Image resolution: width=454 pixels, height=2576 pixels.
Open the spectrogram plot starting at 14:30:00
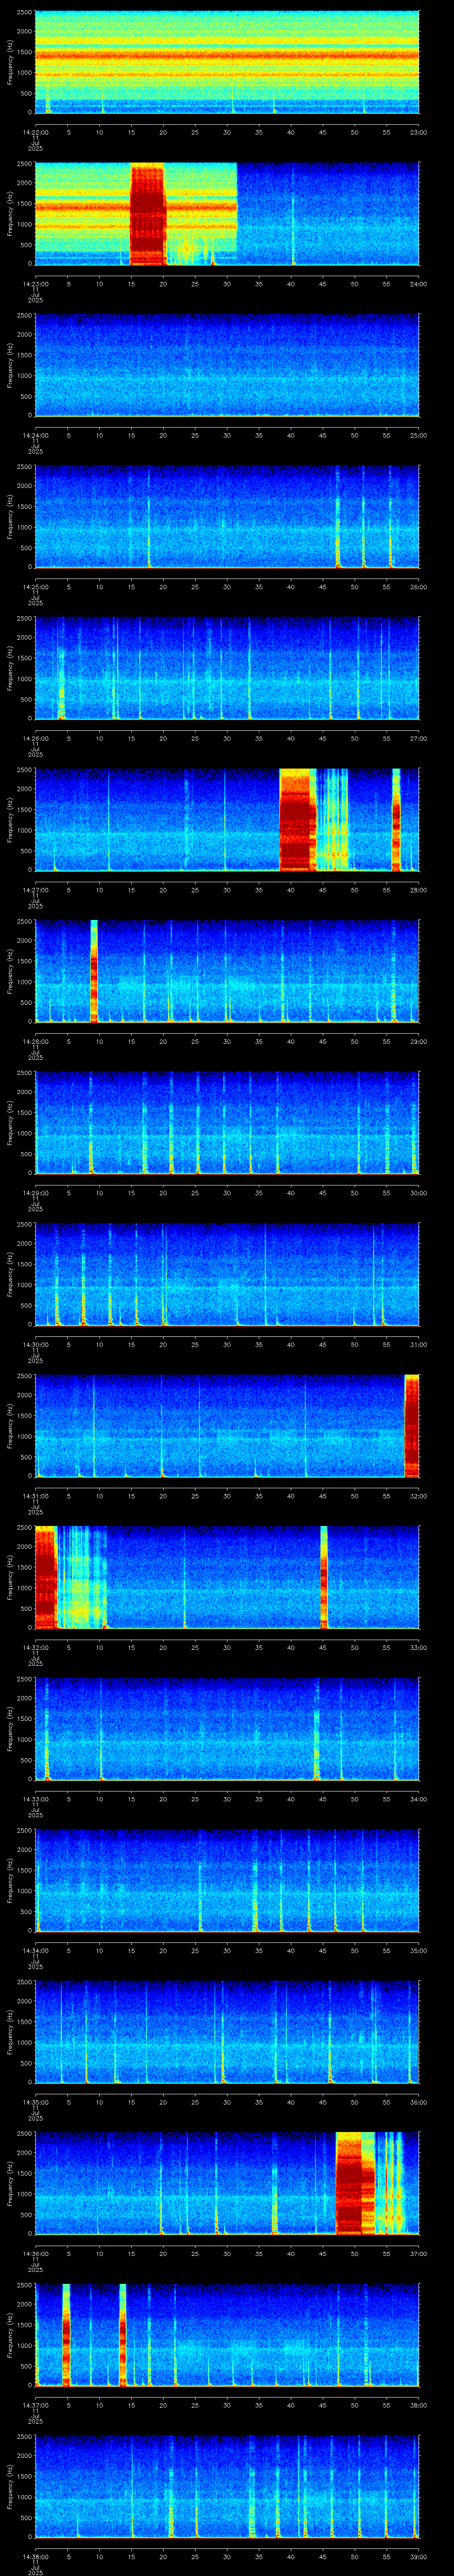point(227,1274)
